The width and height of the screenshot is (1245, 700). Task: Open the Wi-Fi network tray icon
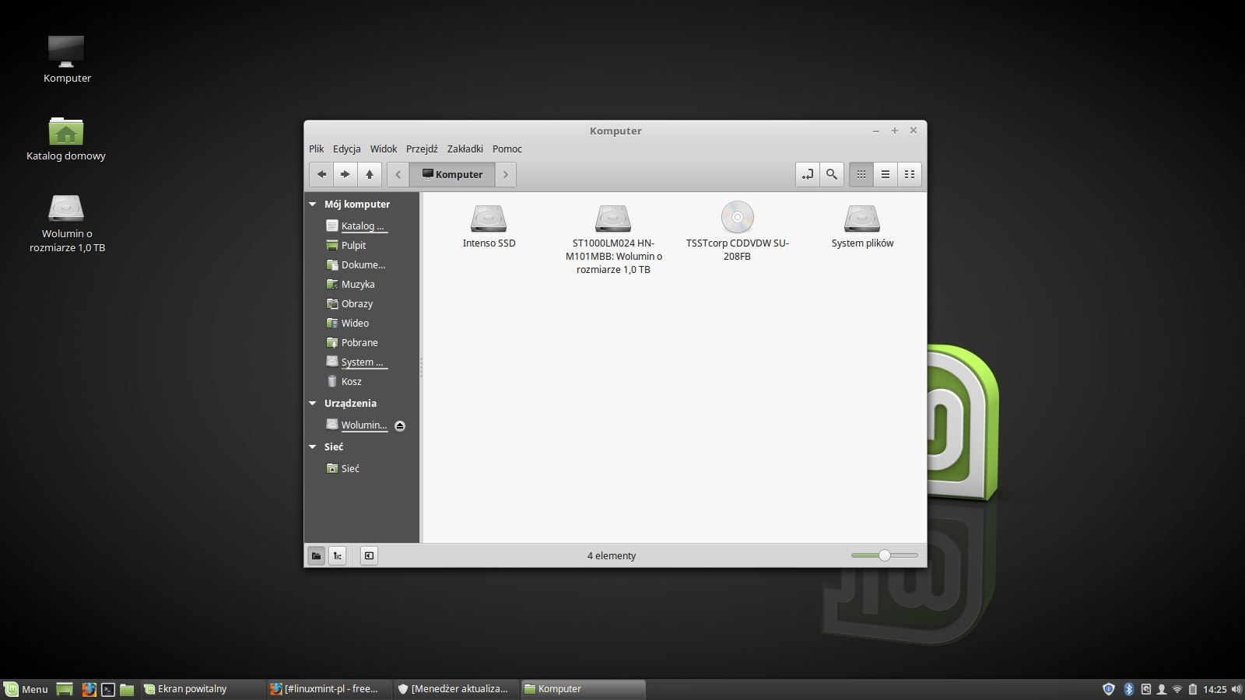(x=1177, y=689)
